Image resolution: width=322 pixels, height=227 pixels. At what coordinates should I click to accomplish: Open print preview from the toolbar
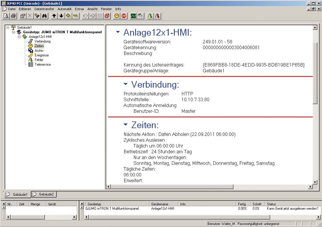5,16
